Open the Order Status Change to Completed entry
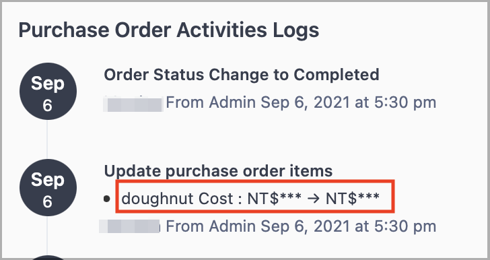490x260 pixels. pos(241,75)
